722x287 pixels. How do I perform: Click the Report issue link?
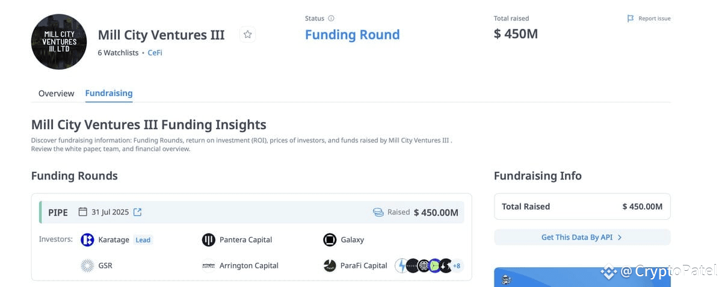point(654,19)
